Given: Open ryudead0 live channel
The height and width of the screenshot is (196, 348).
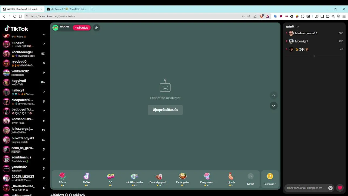Looking at the screenshot, I should coord(24,63).
